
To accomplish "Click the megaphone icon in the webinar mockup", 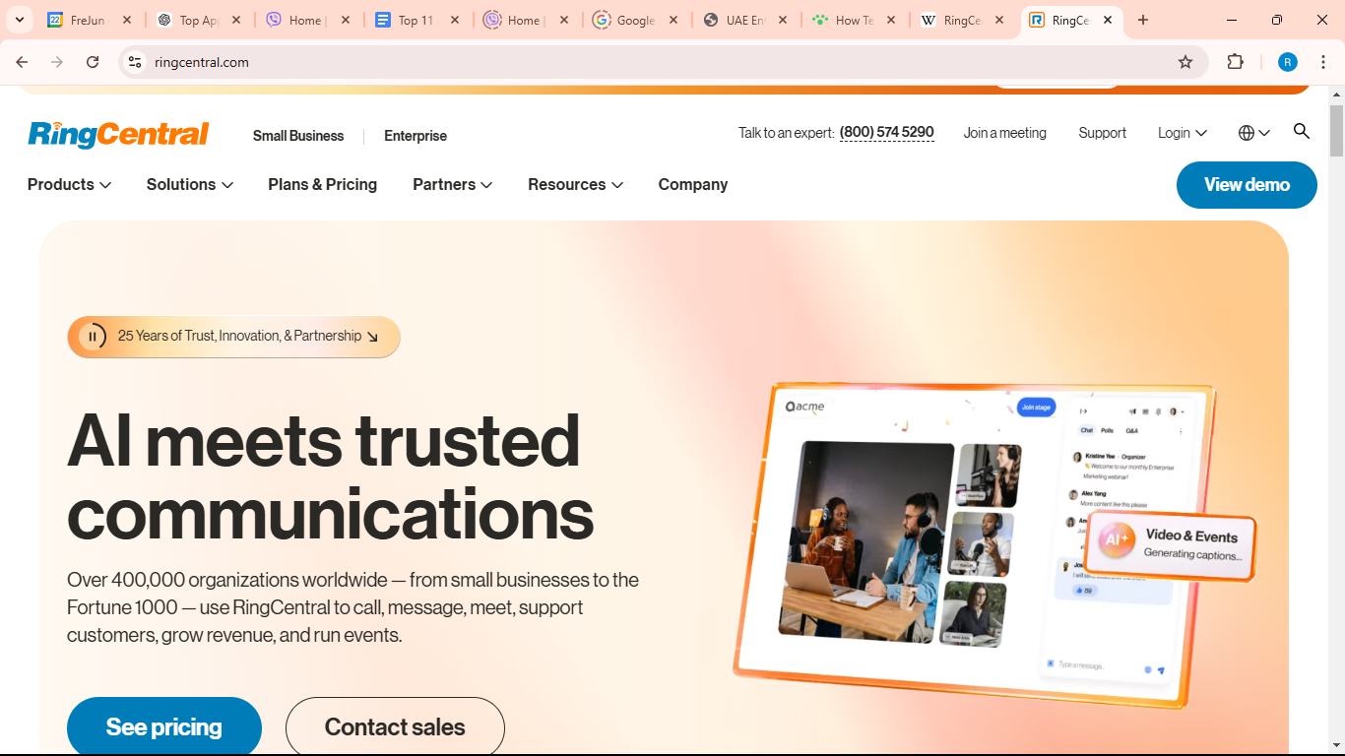I will click(1132, 411).
